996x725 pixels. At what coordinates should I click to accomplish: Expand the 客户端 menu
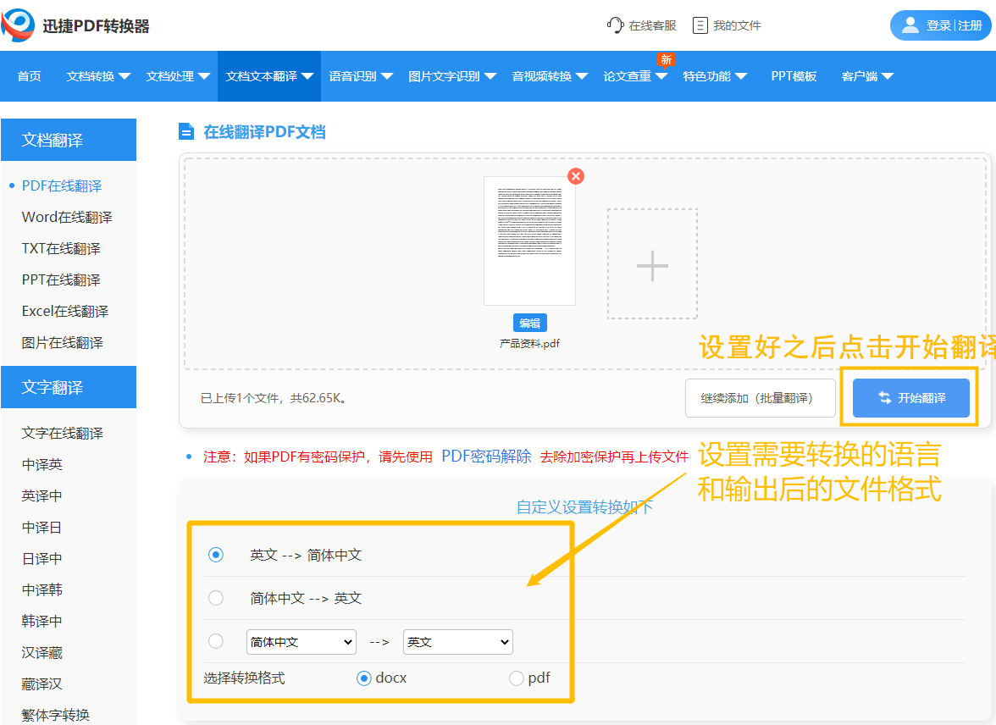(x=867, y=76)
